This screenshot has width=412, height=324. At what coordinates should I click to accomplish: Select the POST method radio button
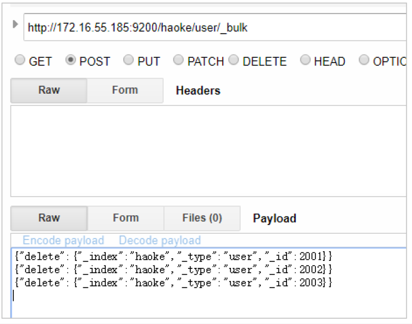(x=71, y=61)
